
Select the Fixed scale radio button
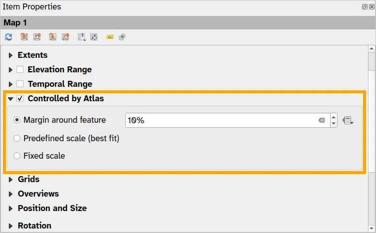17,156
